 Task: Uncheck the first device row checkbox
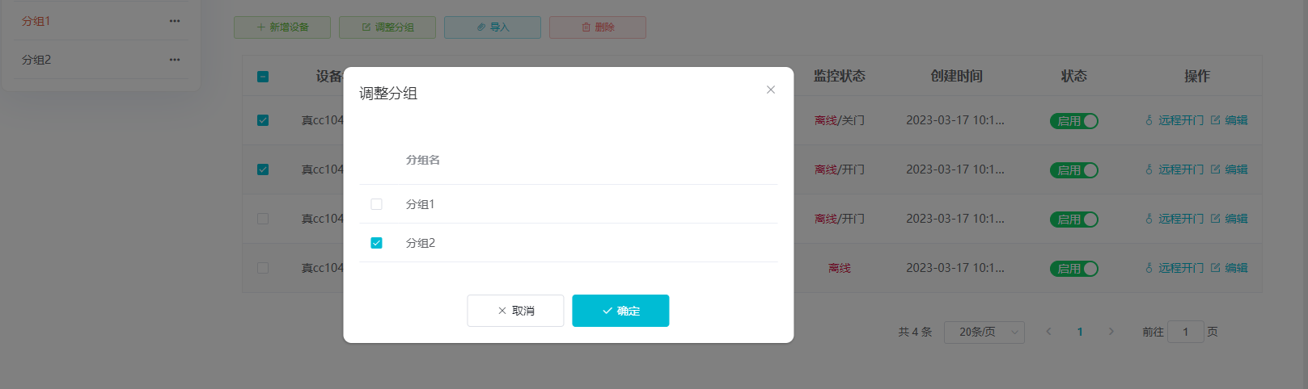pyautogui.click(x=263, y=120)
